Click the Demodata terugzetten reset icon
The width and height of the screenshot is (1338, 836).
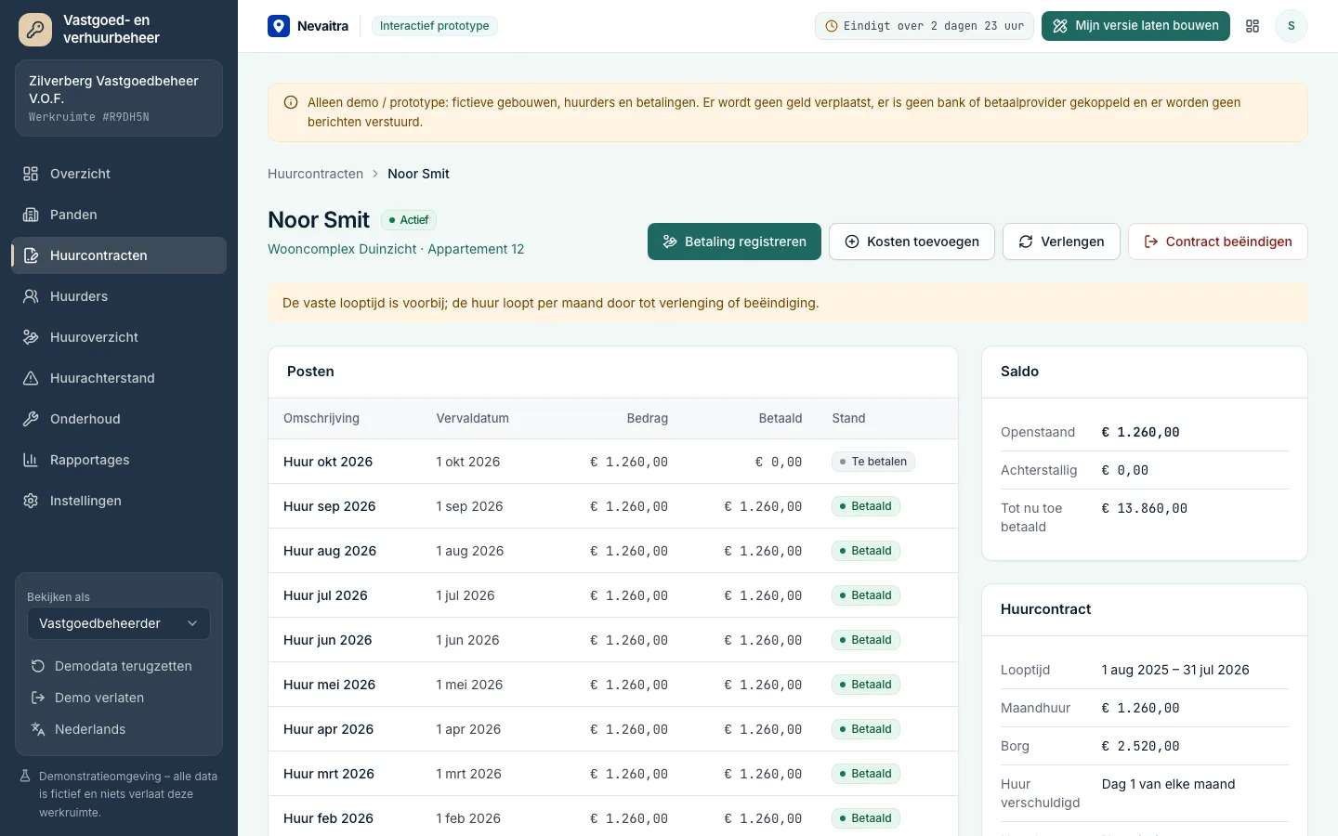(x=38, y=666)
